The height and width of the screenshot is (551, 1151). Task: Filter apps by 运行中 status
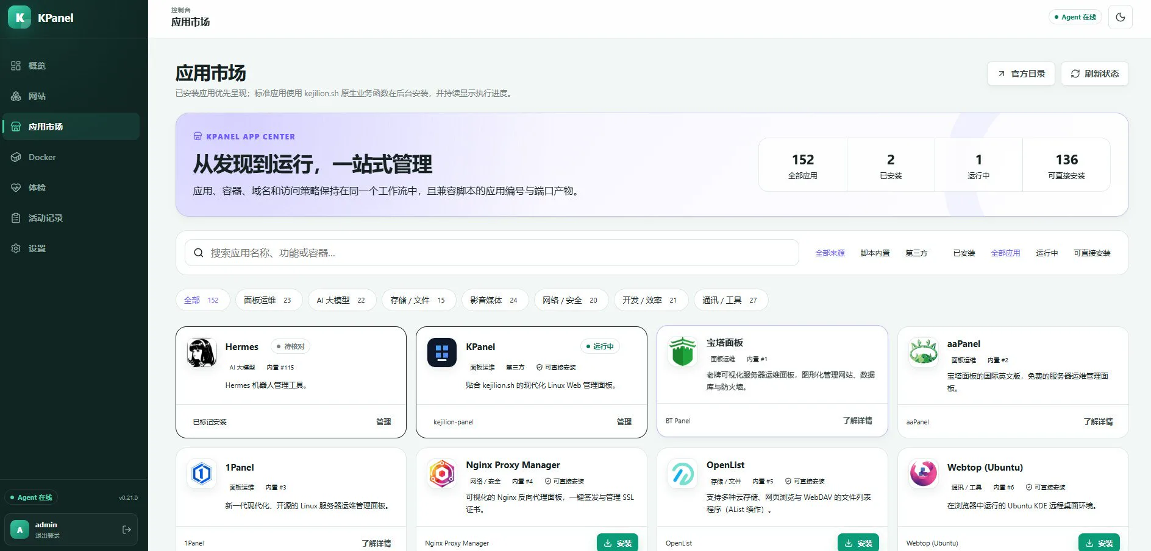(1047, 253)
